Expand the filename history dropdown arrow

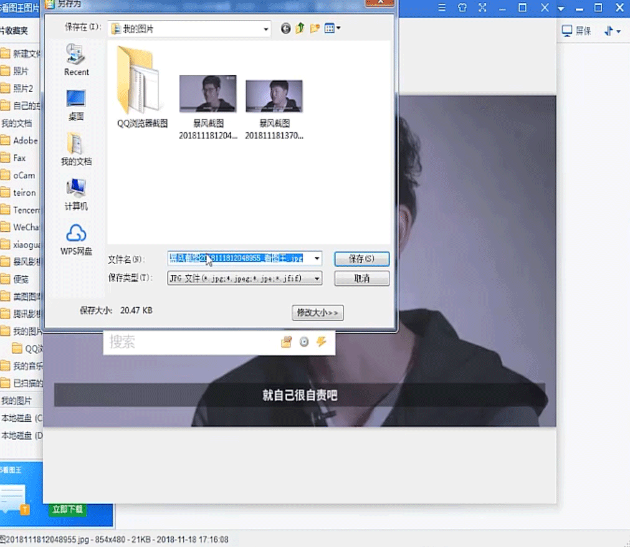click(317, 259)
